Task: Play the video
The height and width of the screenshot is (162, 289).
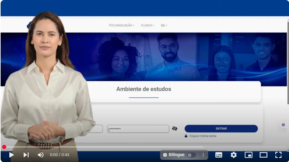Action: [x=11, y=155]
